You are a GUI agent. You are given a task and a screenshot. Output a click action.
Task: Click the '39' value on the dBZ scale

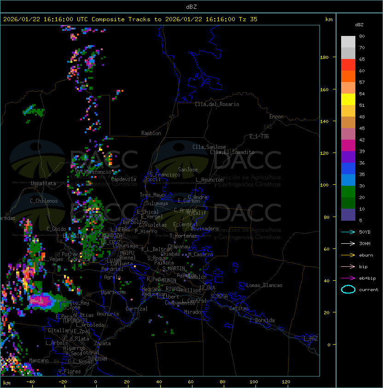tap(362, 151)
